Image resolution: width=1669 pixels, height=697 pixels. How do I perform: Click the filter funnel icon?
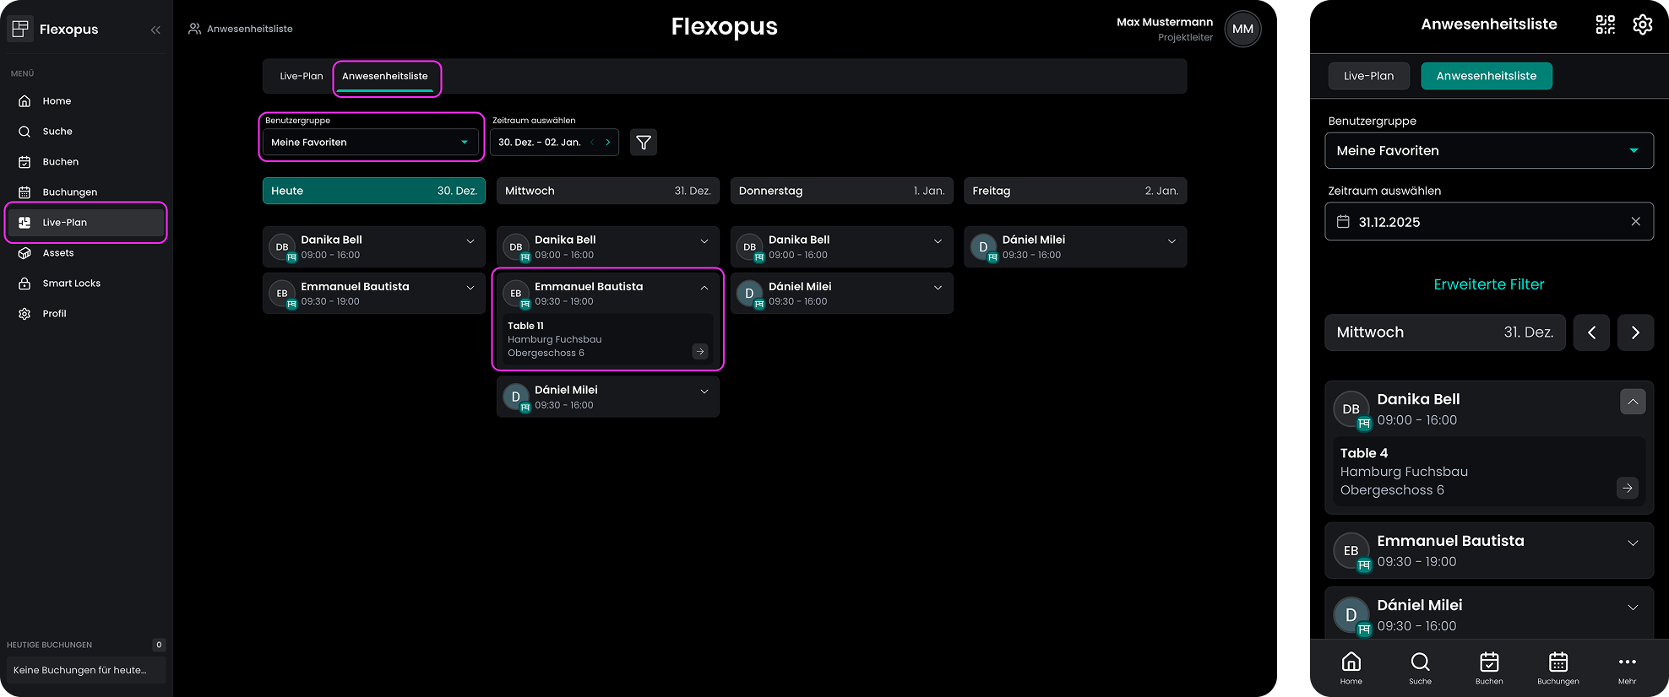[x=644, y=143]
